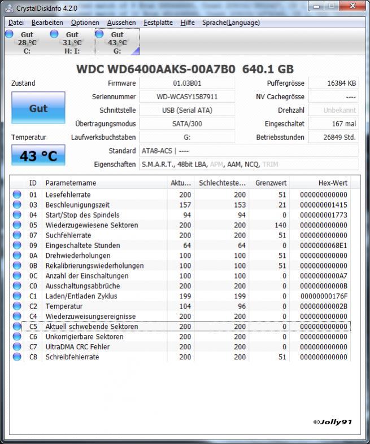The height and width of the screenshot is (444, 370).
Task: Click status orb of Eingeschaltete Stunden row
Action: [x=17, y=245]
